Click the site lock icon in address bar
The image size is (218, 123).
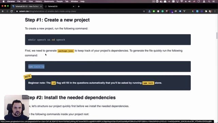[17, 11]
